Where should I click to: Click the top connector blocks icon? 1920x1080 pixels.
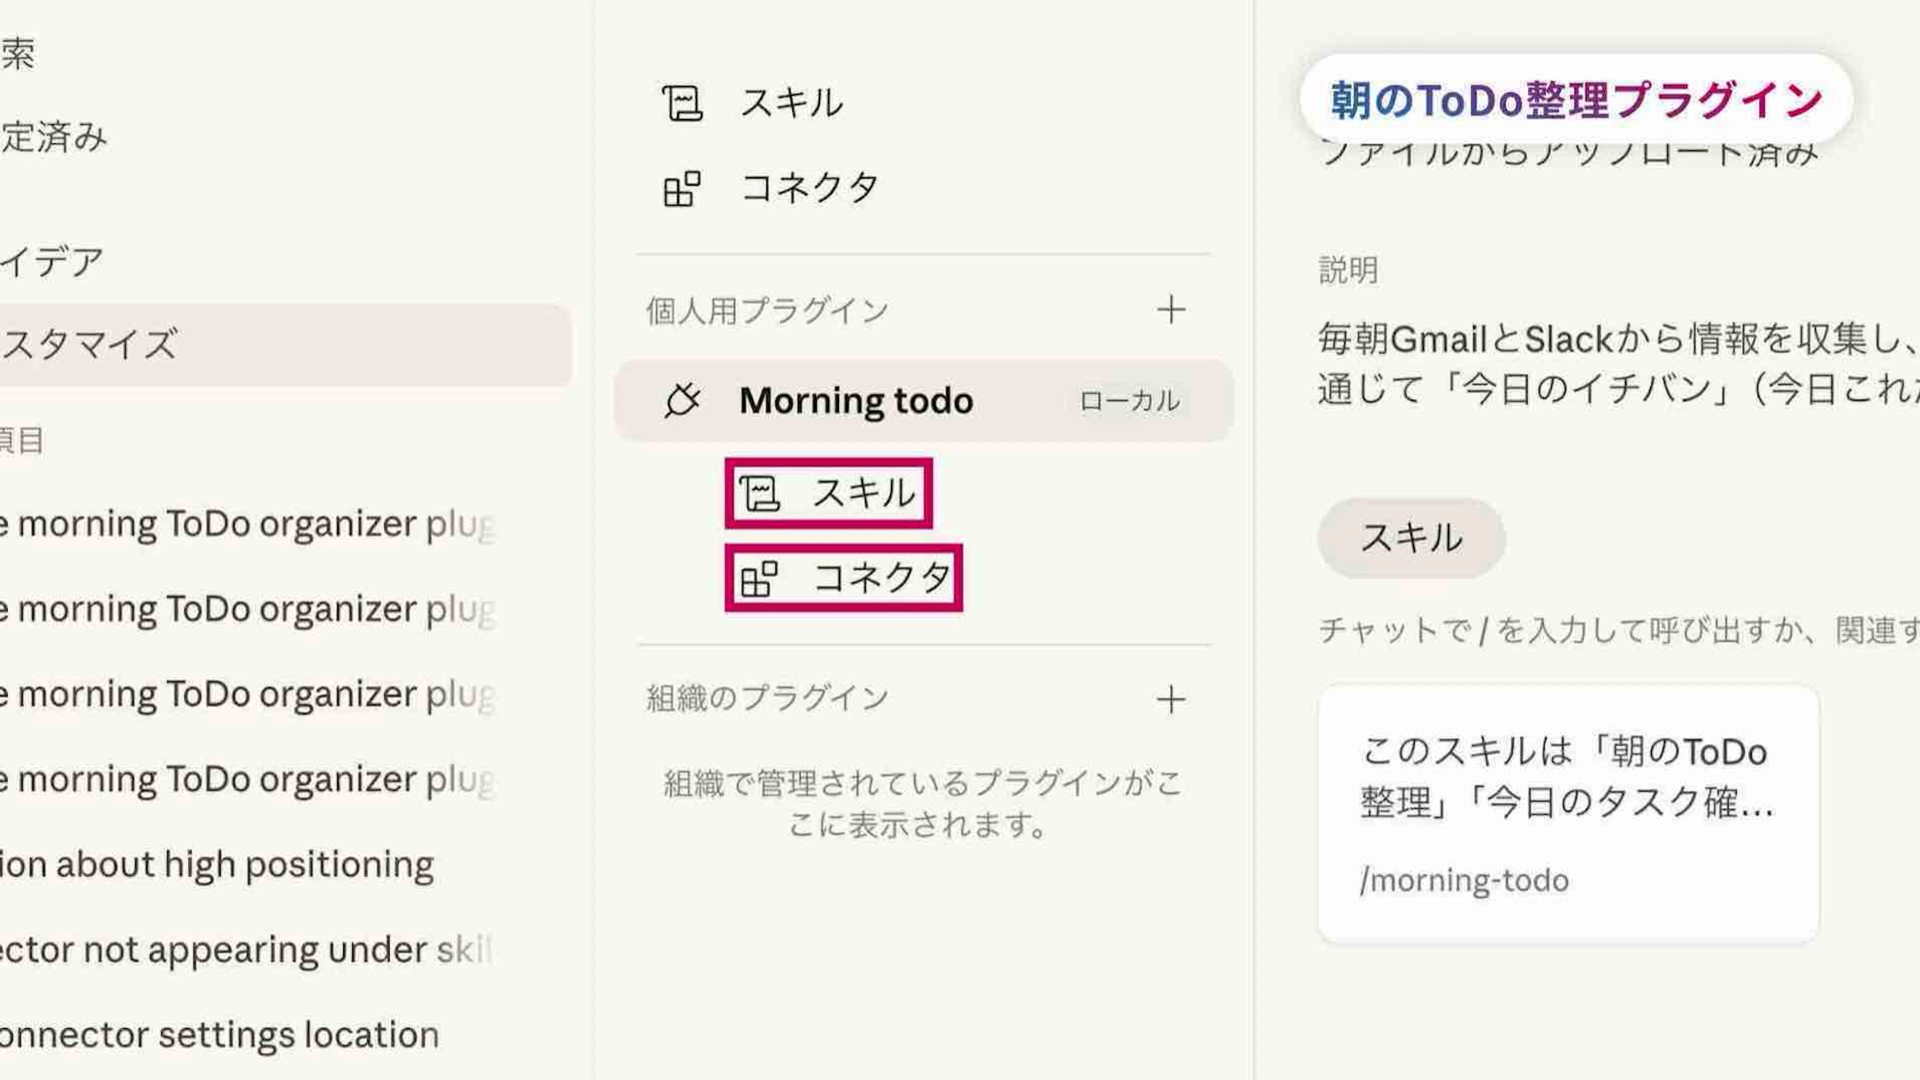tap(682, 188)
